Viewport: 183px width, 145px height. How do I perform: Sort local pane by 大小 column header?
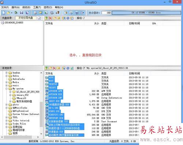click(97, 74)
